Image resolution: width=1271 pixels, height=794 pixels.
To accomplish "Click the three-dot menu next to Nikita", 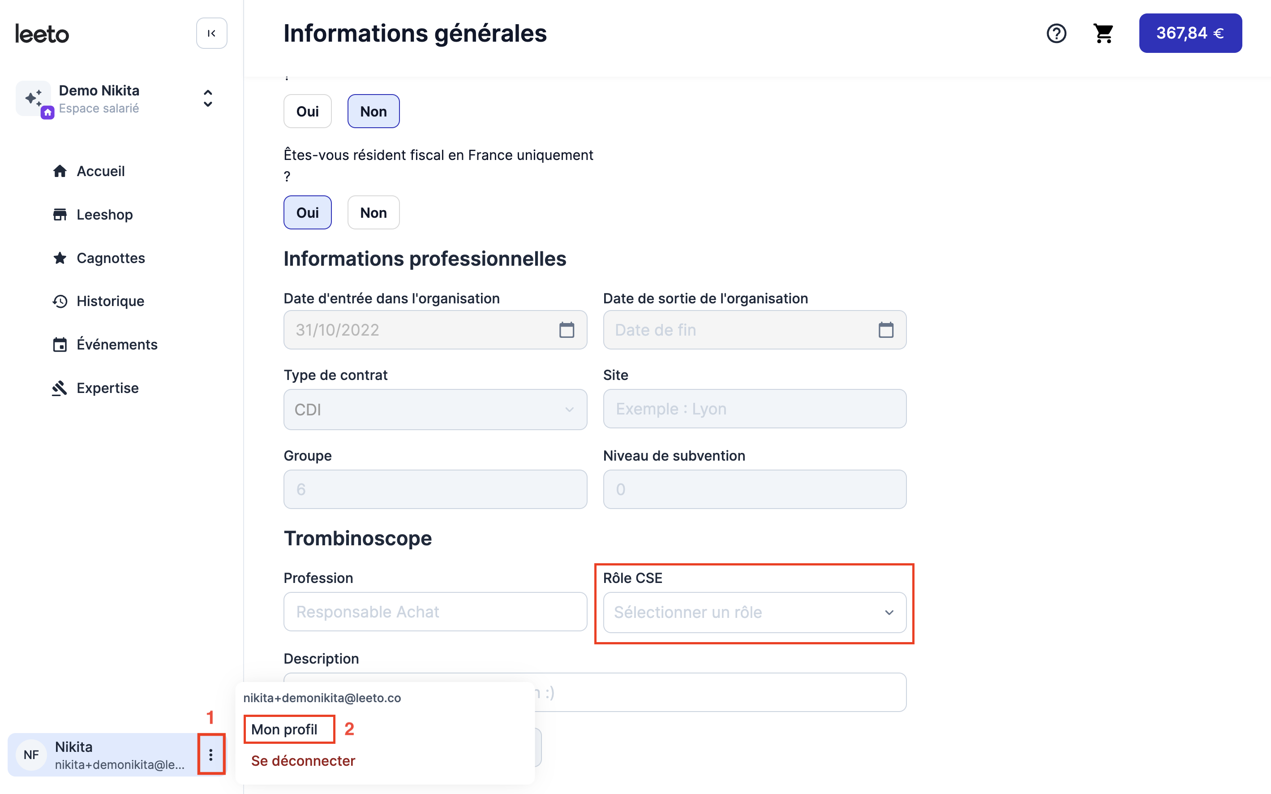I will 210,755.
